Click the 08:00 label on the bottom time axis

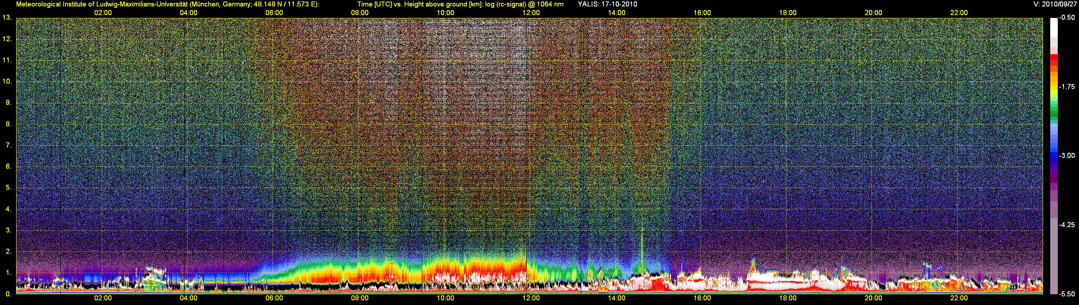360,298
